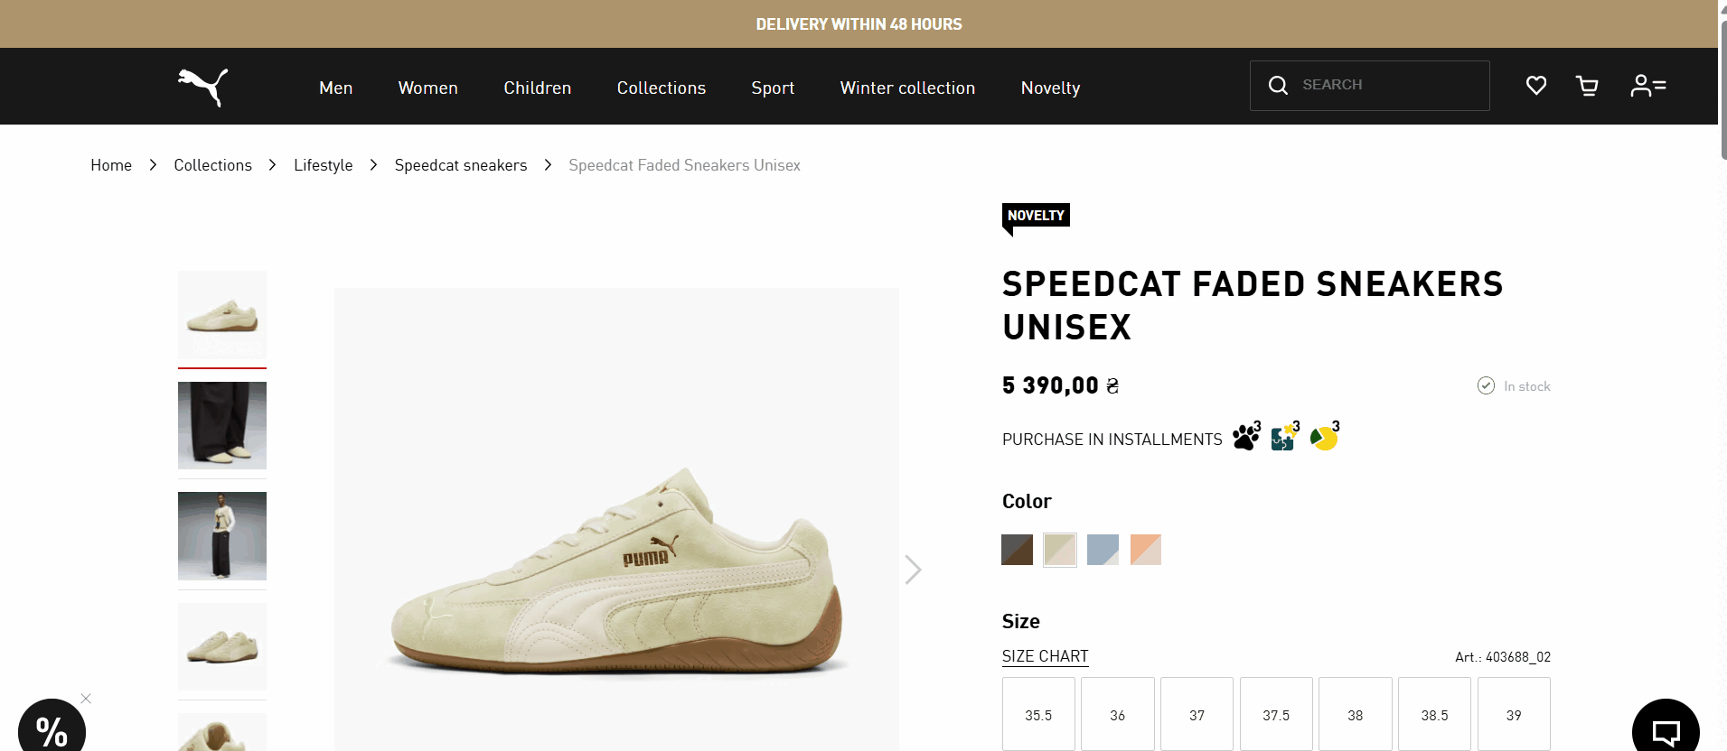Image resolution: width=1727 pixels, height=751 pixels.
Task: Go to Lifestyle via breadcrumb
Action: (x=323, y=164)
